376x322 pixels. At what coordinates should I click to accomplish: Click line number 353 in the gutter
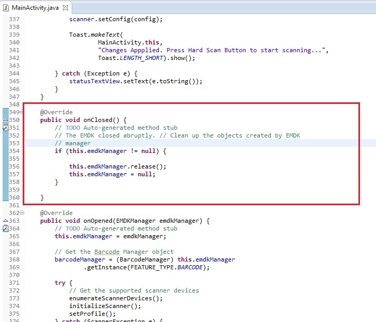[14, 143]
